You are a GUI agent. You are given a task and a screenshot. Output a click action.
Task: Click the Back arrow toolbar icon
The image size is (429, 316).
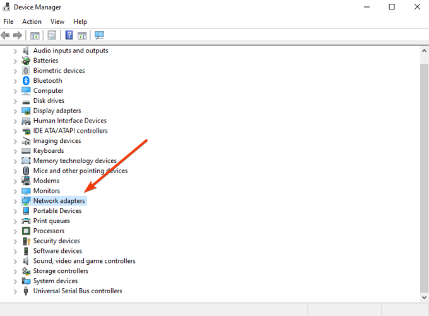(x=5, y=35)
